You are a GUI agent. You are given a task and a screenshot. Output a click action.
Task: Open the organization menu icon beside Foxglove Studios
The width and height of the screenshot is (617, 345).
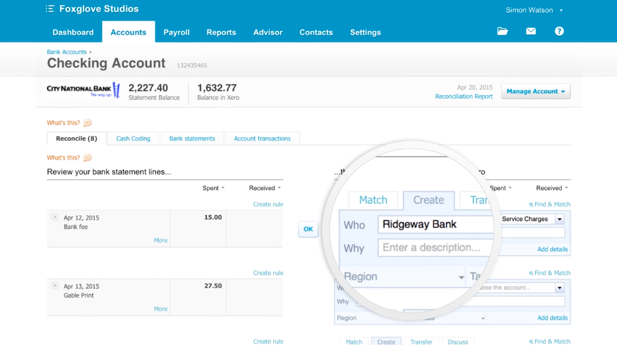tap(50, 8)
